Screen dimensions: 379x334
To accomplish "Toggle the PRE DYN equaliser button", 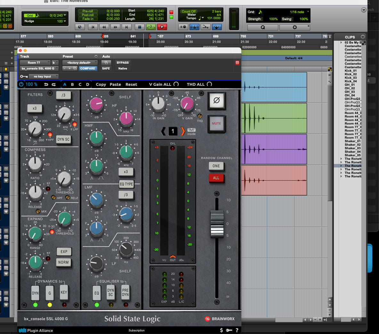I will point(125,292).
